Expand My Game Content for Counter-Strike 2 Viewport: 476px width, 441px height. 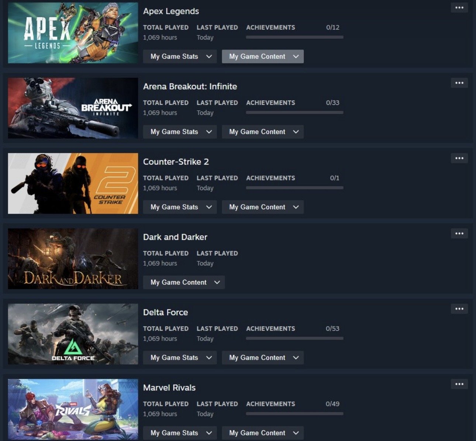(263, 207)
